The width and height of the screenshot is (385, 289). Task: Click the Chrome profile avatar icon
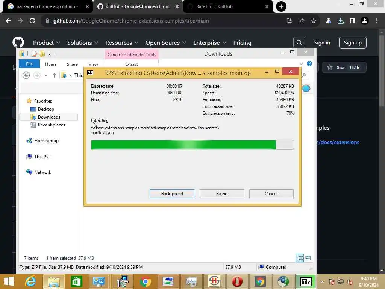pyautogui.click(x=365, y=21)
